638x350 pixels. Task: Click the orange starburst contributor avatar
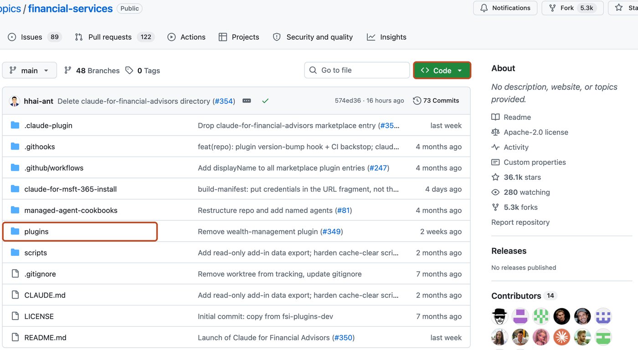tap(562, 337)
